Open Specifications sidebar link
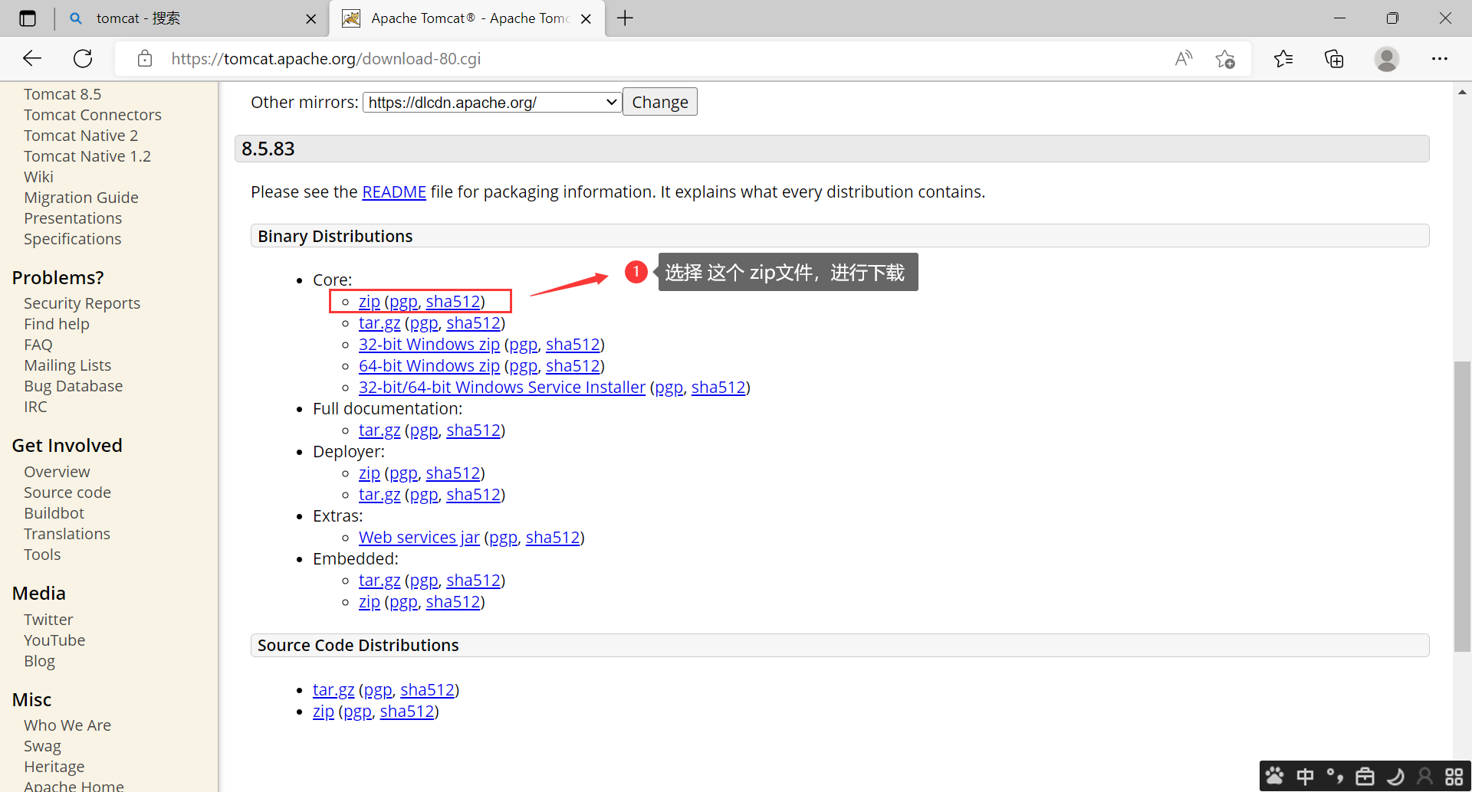 click(73, 239)
